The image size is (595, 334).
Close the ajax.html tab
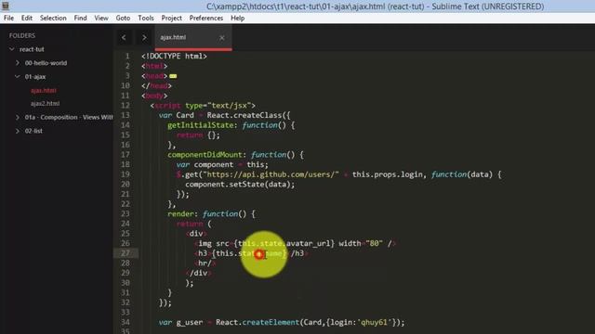pos(222,37)
